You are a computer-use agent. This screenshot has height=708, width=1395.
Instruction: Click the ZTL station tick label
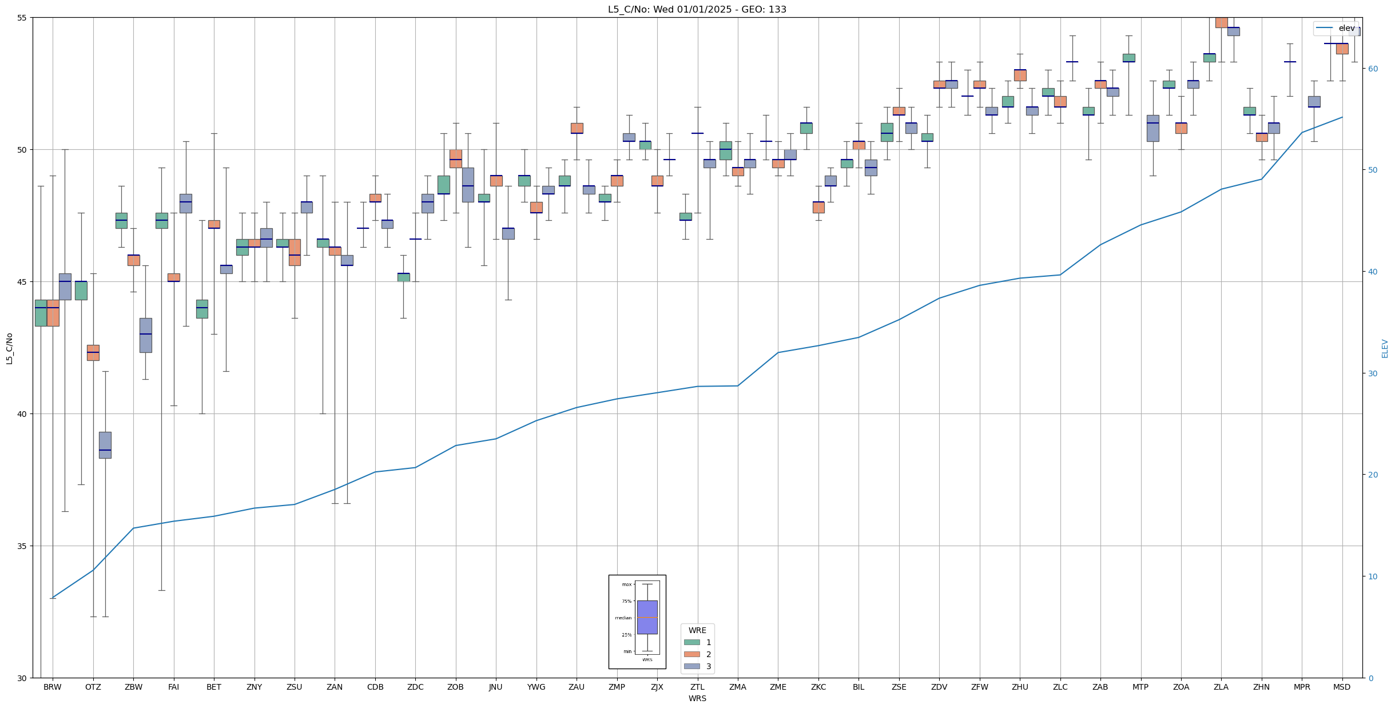coord(697,687)
